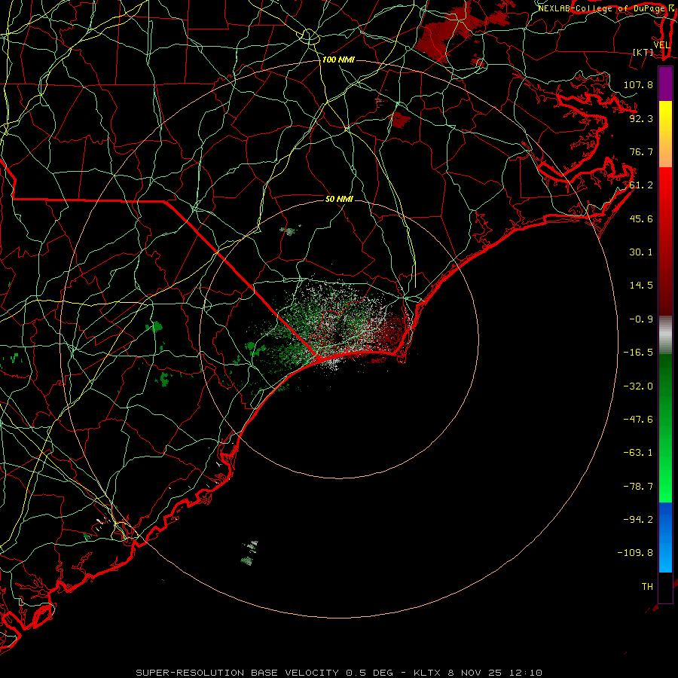Click the 61.2 legend value
The image size is (678, 678).
click(641, 185)
